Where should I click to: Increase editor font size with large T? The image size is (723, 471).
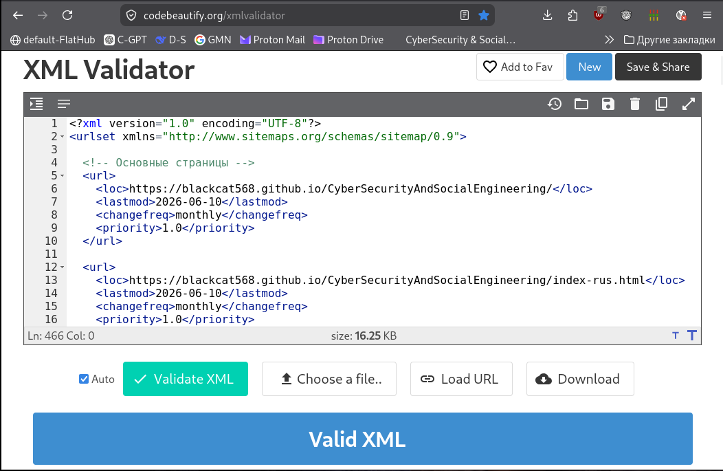[691, 336]
